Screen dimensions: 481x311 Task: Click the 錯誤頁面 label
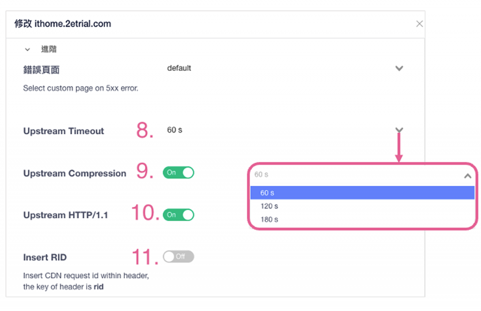(41, 70)
